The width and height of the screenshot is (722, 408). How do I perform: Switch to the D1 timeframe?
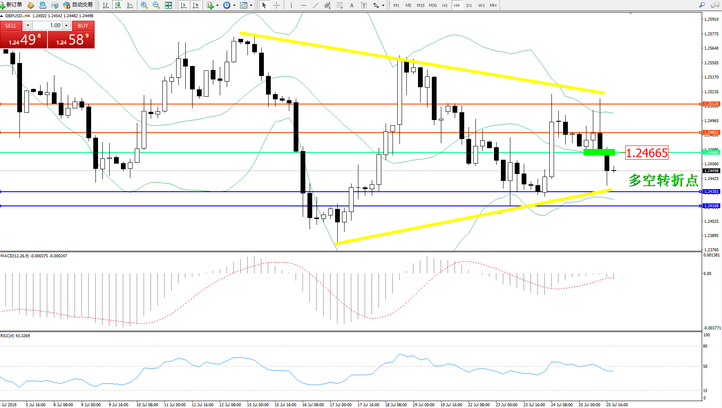[x=469, y=5]
